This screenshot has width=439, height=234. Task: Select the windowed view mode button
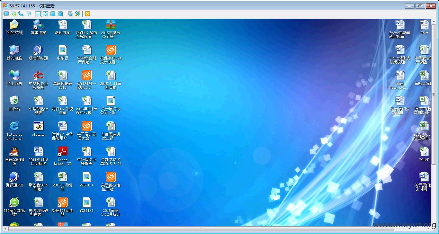pos(38,14)
